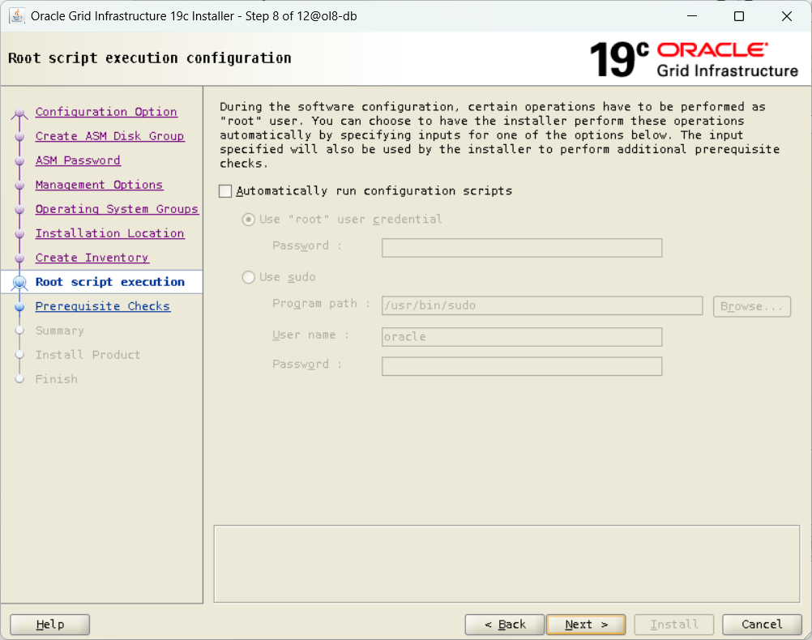
Task: Open Create ASM Disk Group step
Action: tap(109, 136)
